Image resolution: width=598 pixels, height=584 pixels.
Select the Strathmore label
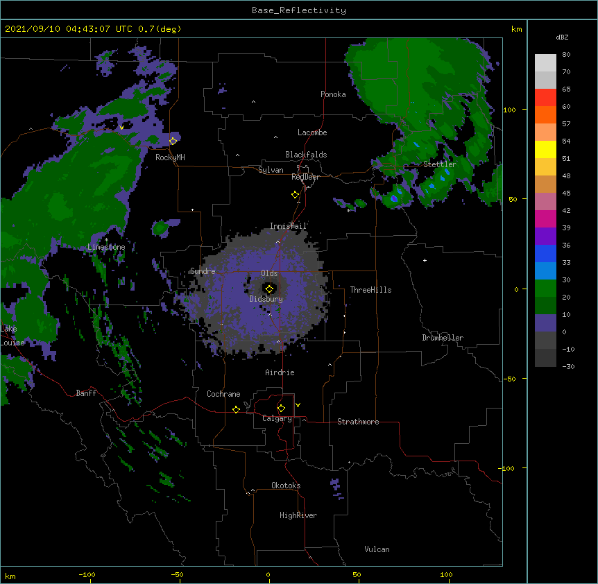click(x=358, y=422)
